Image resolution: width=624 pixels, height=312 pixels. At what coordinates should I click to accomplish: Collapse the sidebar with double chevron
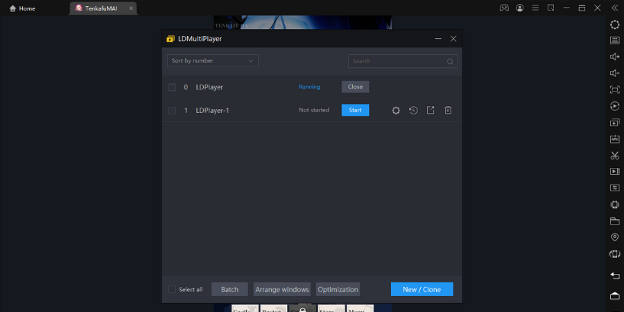[614, 8]
